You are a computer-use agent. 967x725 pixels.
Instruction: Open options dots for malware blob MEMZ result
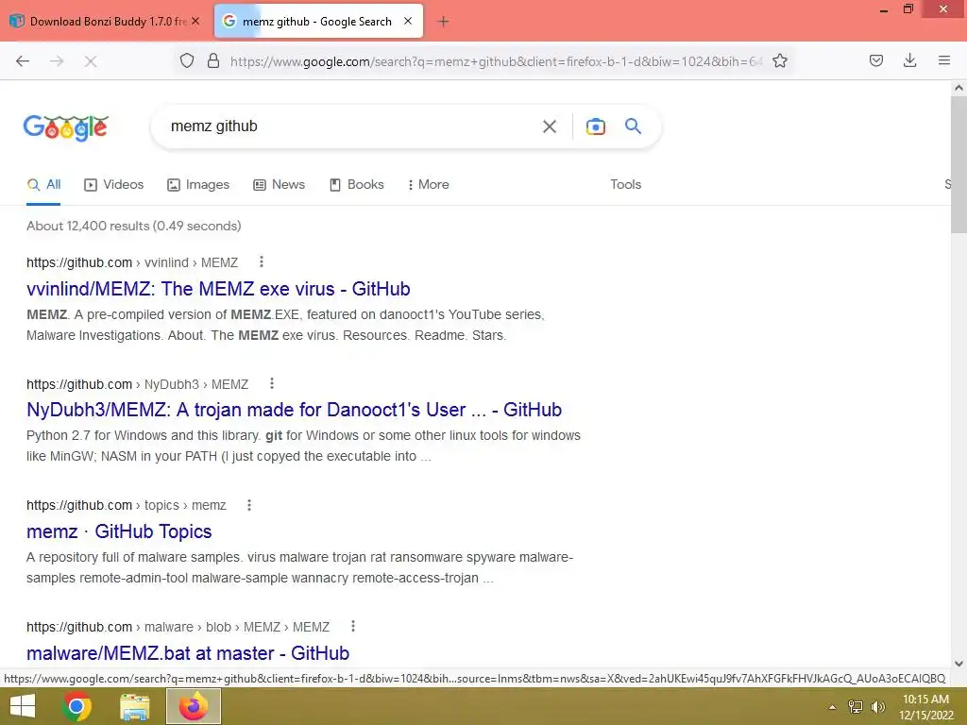353,627
